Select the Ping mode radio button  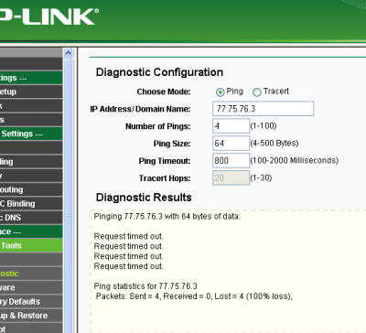[220, 91]
